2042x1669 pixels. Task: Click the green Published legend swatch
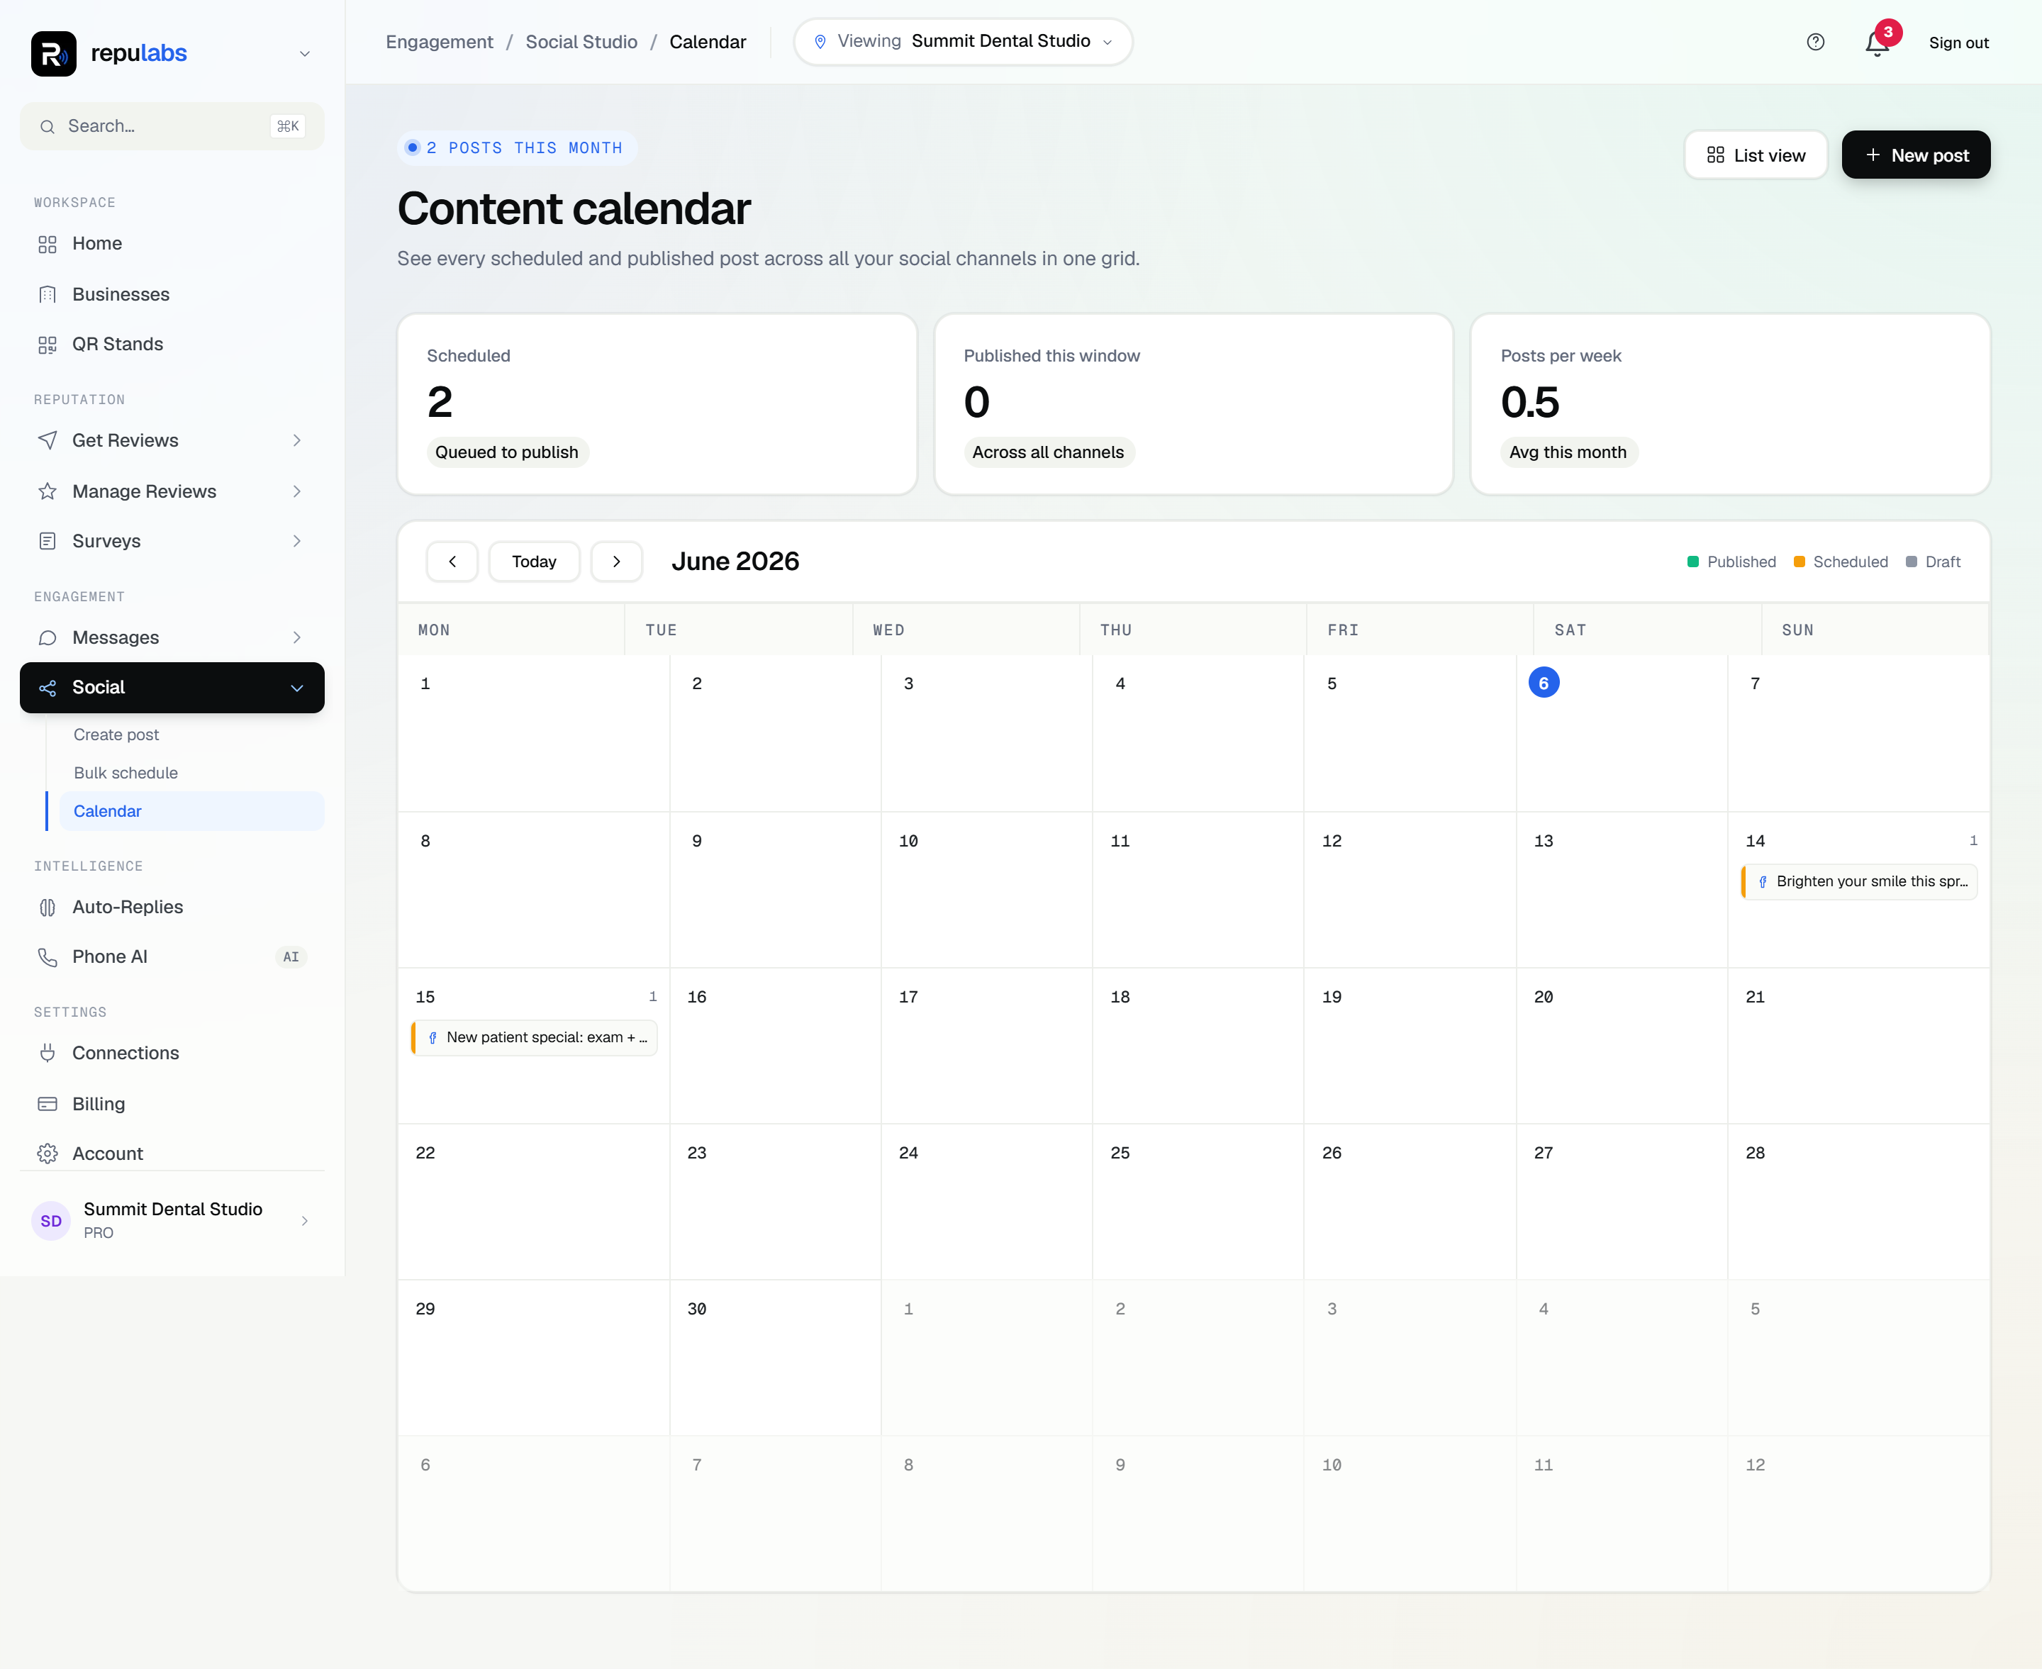click(x=1693, y=562)
